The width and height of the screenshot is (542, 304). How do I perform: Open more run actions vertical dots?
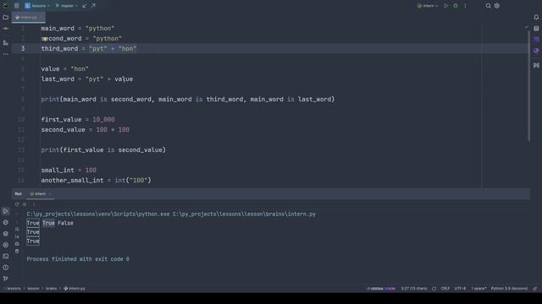pos(465,6)
